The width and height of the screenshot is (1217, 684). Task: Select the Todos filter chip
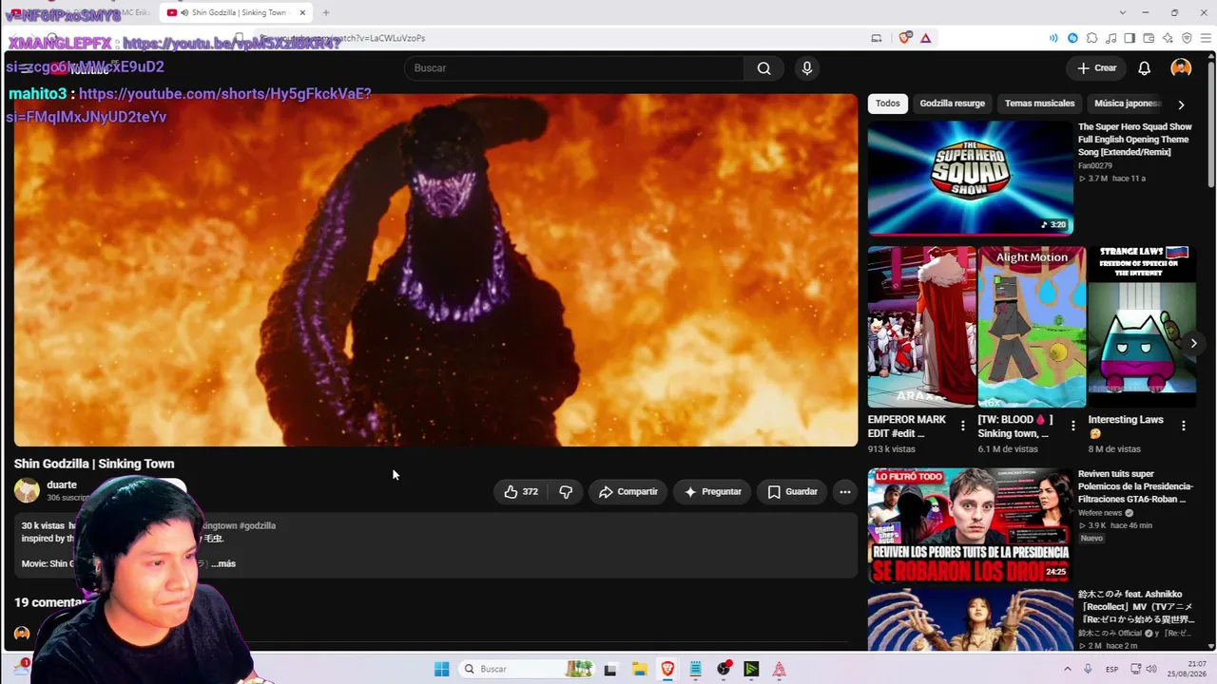[x=887, y=104]
